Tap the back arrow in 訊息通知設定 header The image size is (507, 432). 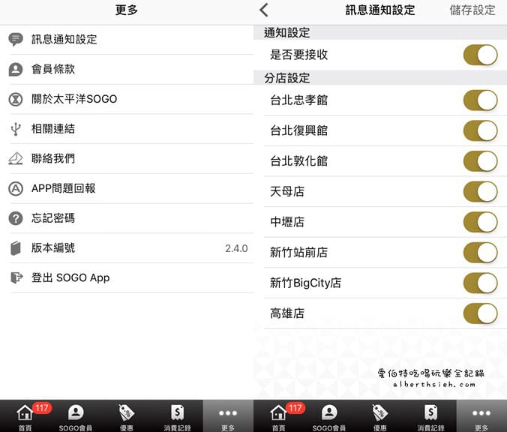[264, 10]
